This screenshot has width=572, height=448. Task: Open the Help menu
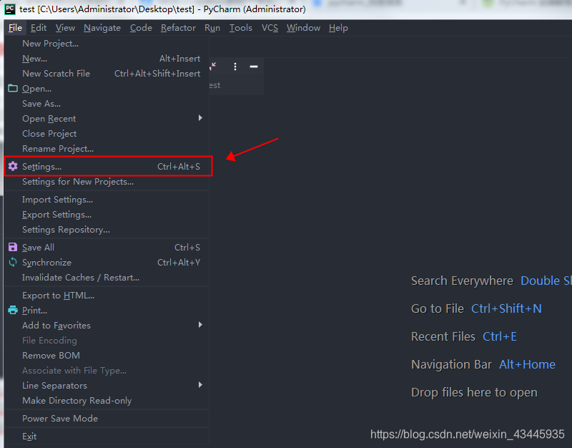(x=338, y=28)
